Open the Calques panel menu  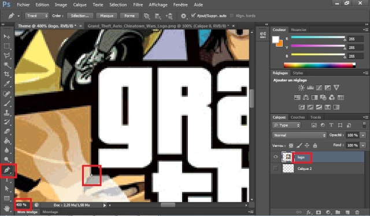click(x=366, y=117)
